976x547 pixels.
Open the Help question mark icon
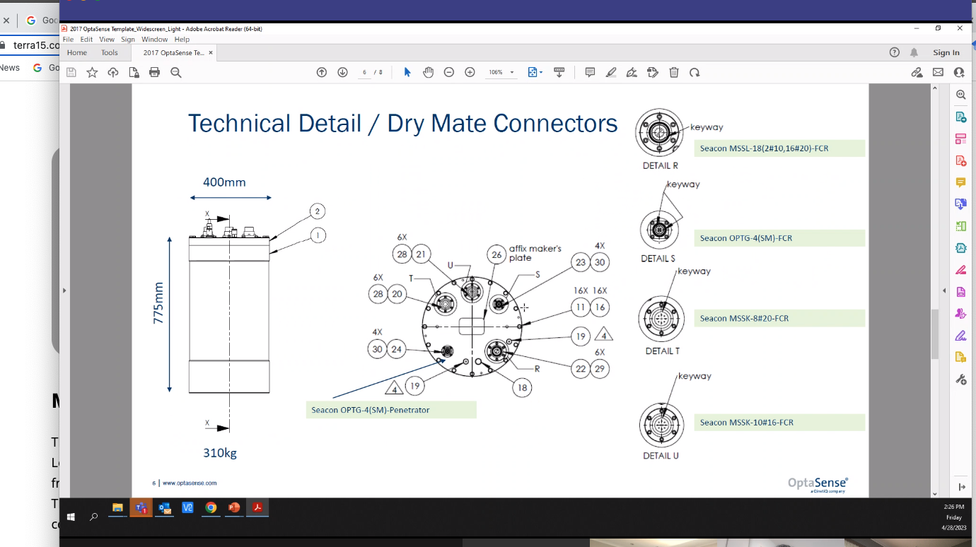click(x=895, y=52)
